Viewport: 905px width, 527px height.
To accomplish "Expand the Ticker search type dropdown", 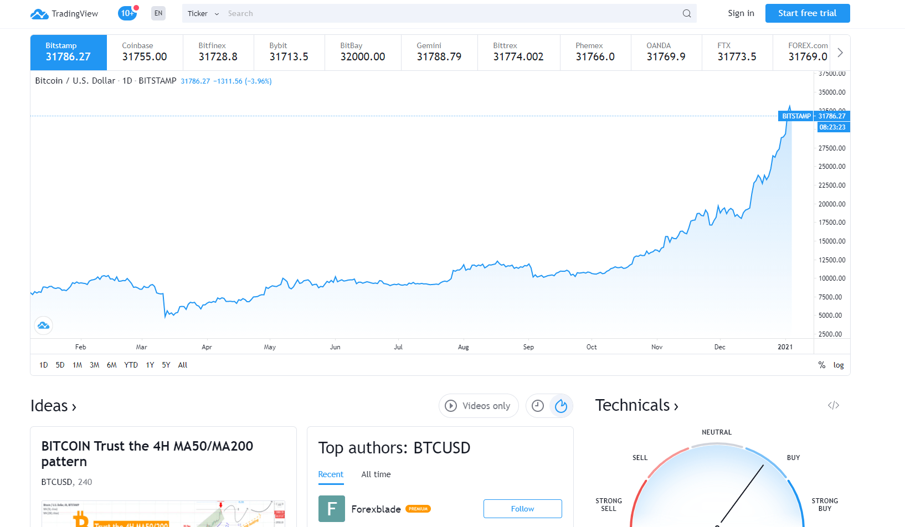I will click(203, 13).
